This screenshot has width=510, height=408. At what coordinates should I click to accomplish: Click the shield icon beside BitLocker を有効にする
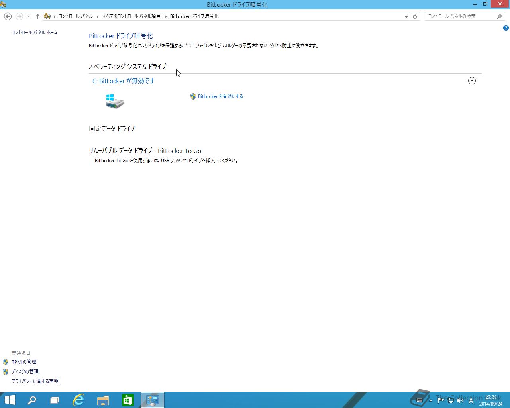[193, 96]
